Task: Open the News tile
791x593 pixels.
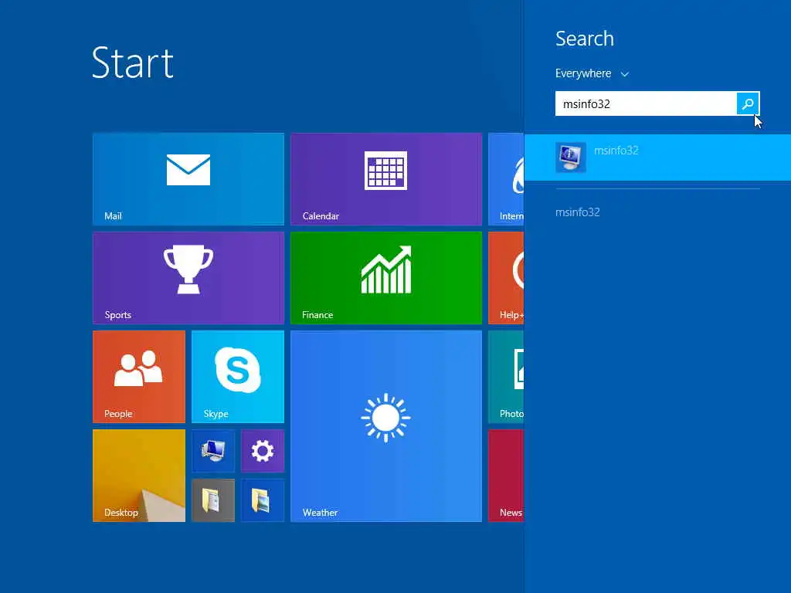Action: pyautogui.click(x=506, y=476)
